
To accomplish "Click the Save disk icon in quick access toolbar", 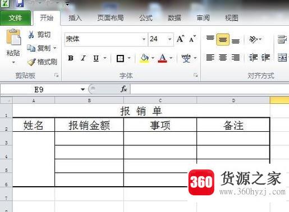I will click(20, 3).
